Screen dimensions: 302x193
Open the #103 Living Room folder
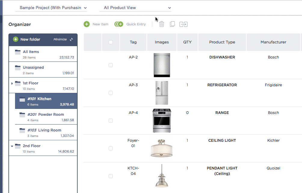pos(49,130)
